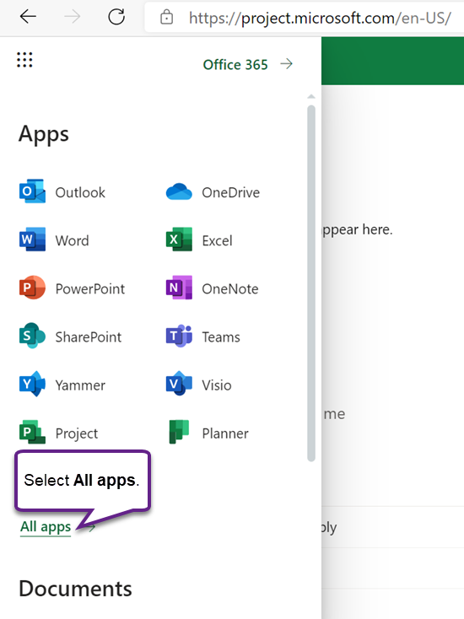The image size is (464, 619).
Task: View site info via lock icon
Action: click(x=167, y=18)
